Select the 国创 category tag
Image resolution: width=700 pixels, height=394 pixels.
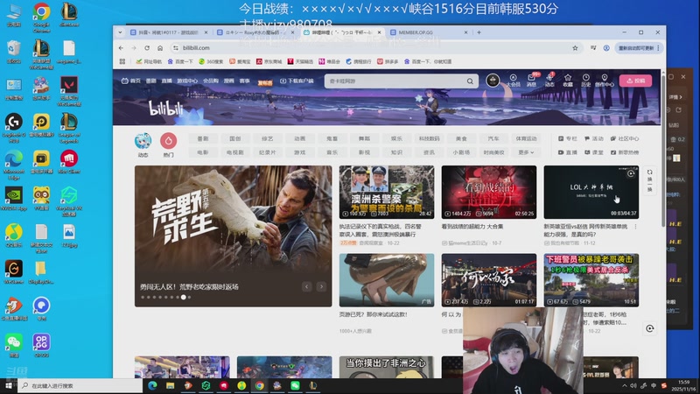click(234, 138)
